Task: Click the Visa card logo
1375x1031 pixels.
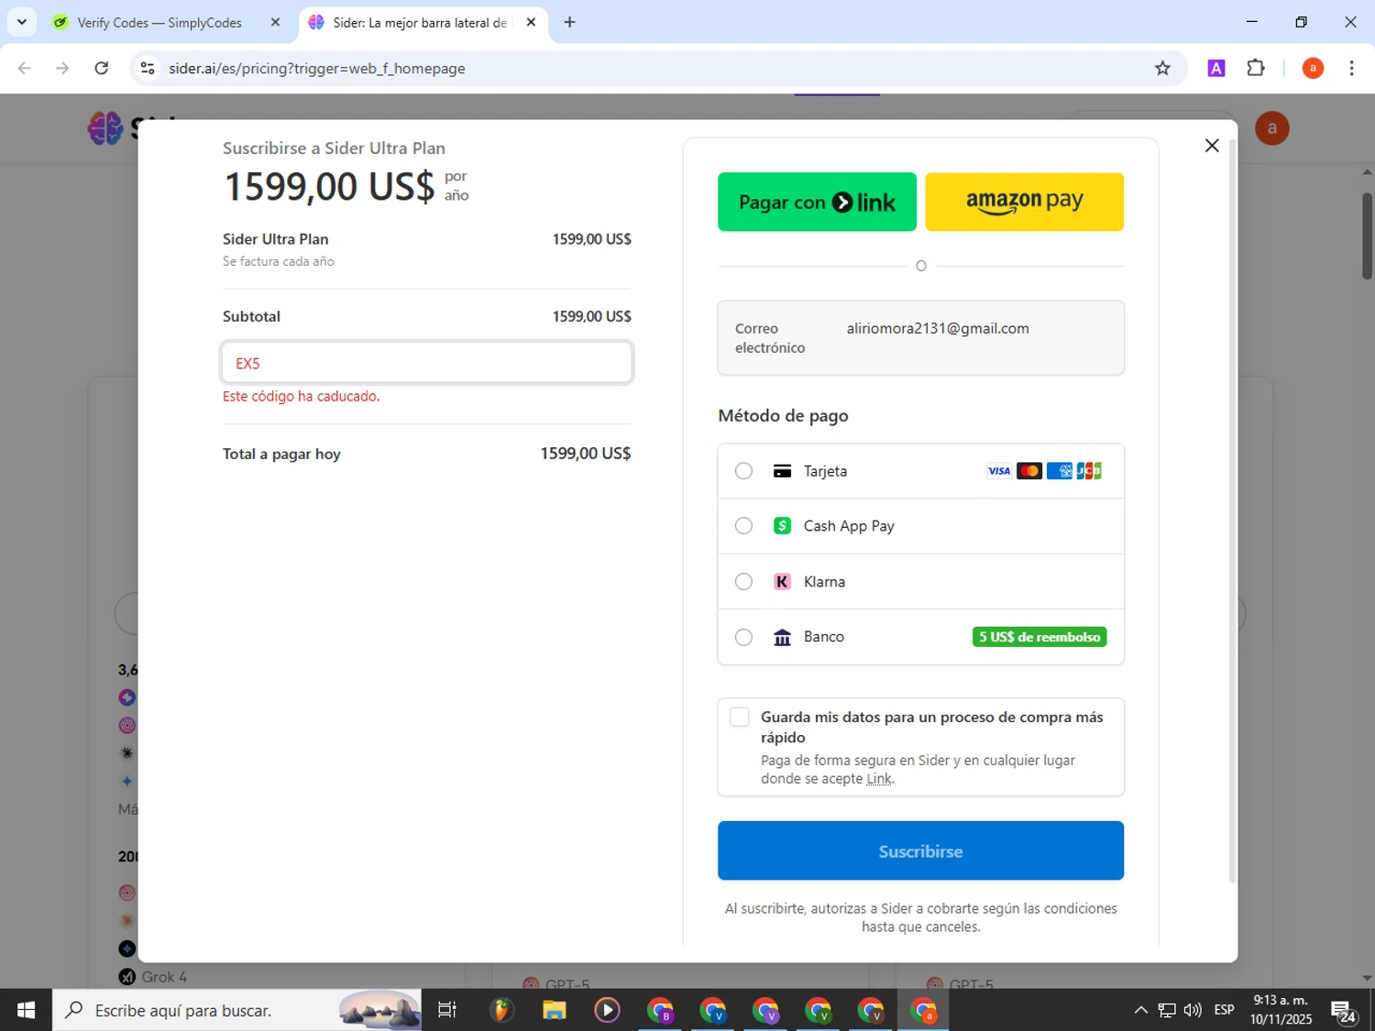Action: [998, 471]
